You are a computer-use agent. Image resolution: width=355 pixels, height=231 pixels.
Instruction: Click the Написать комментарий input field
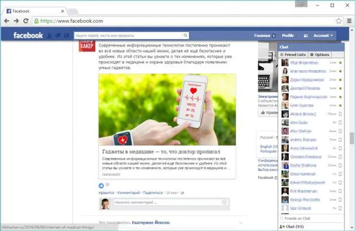[167, 203]
